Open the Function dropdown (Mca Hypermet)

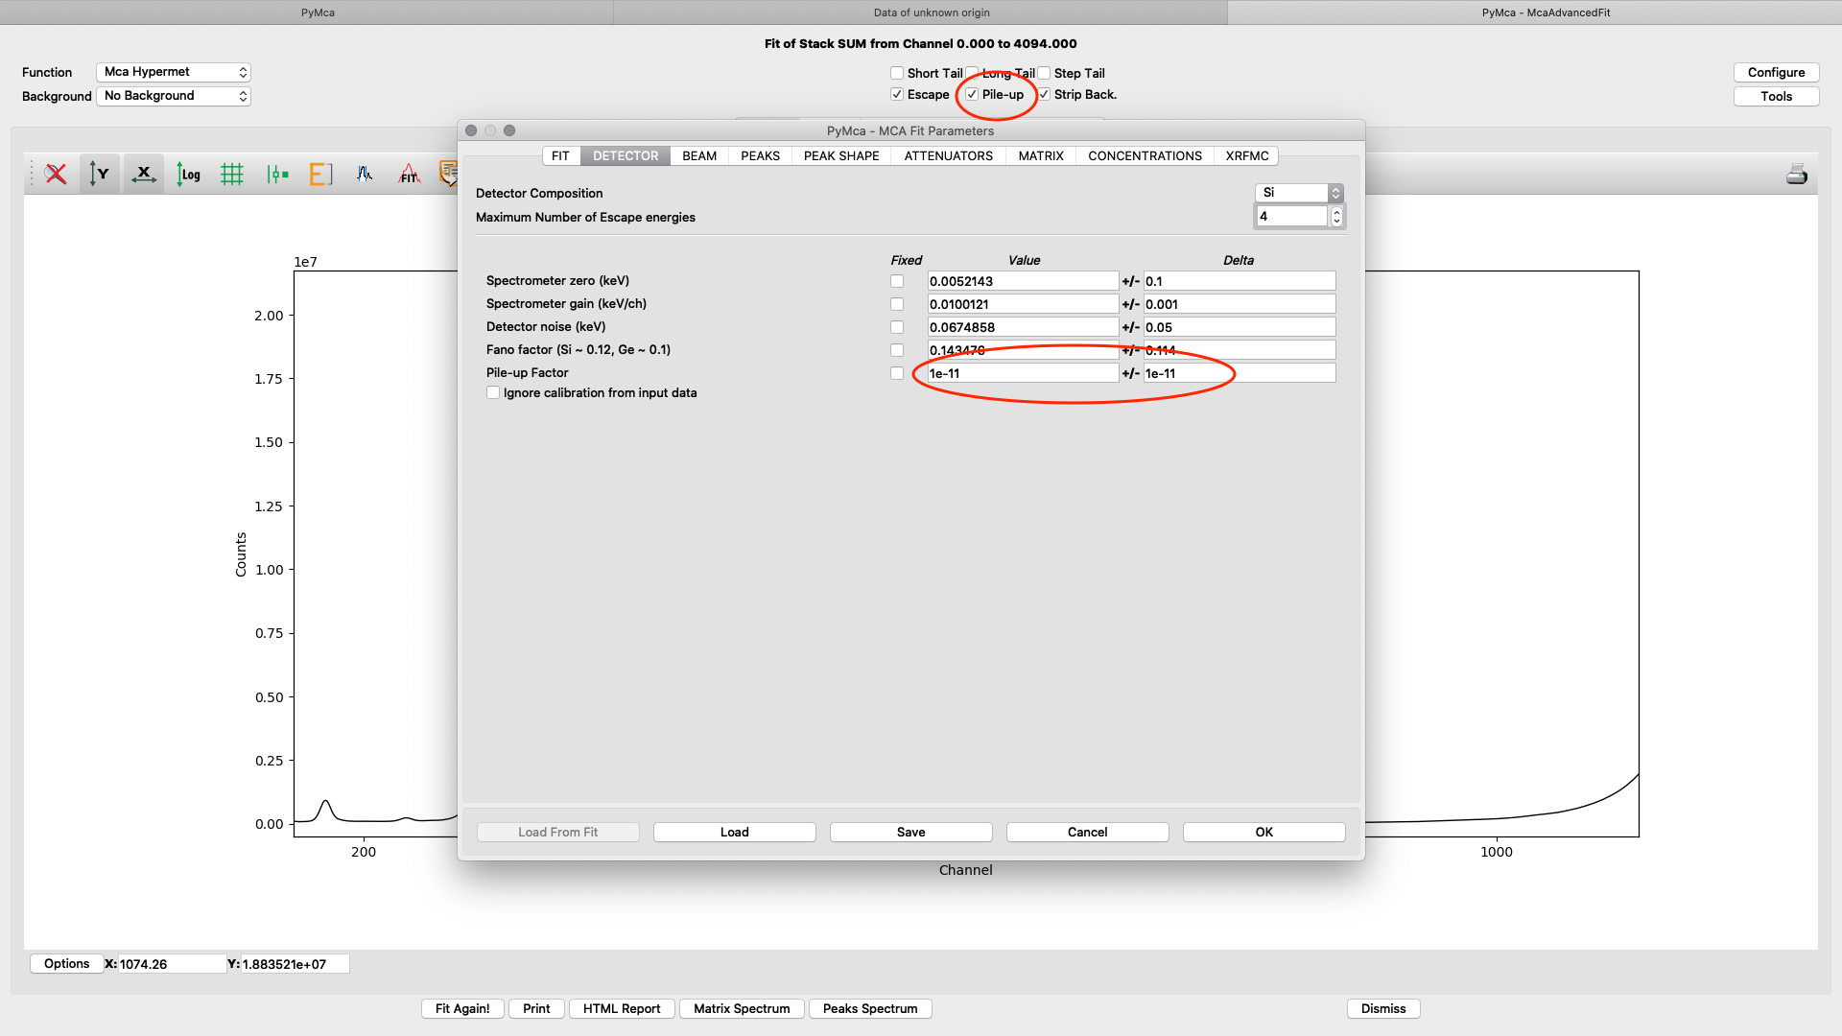174,72
